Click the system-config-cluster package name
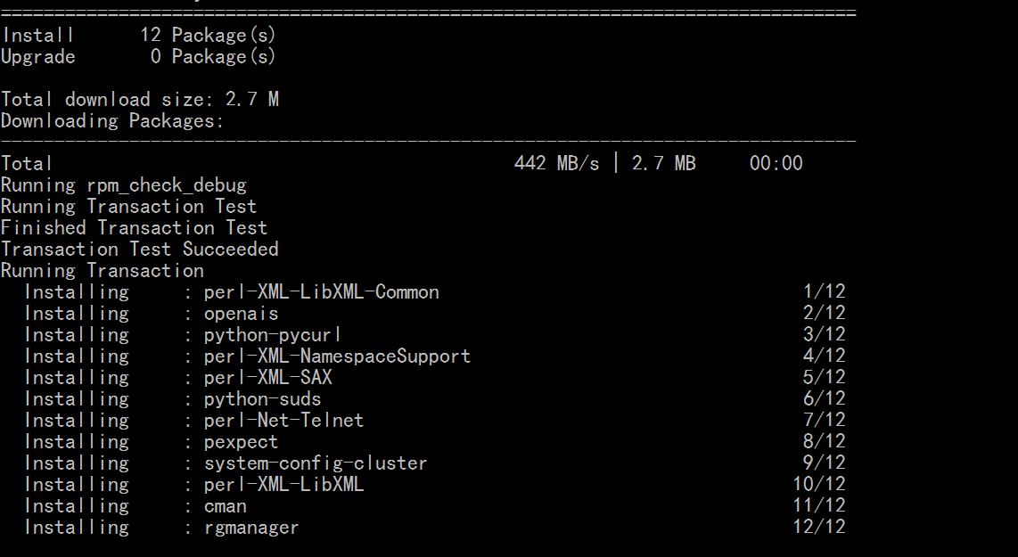1018x557 pixels. pos(316,463)
